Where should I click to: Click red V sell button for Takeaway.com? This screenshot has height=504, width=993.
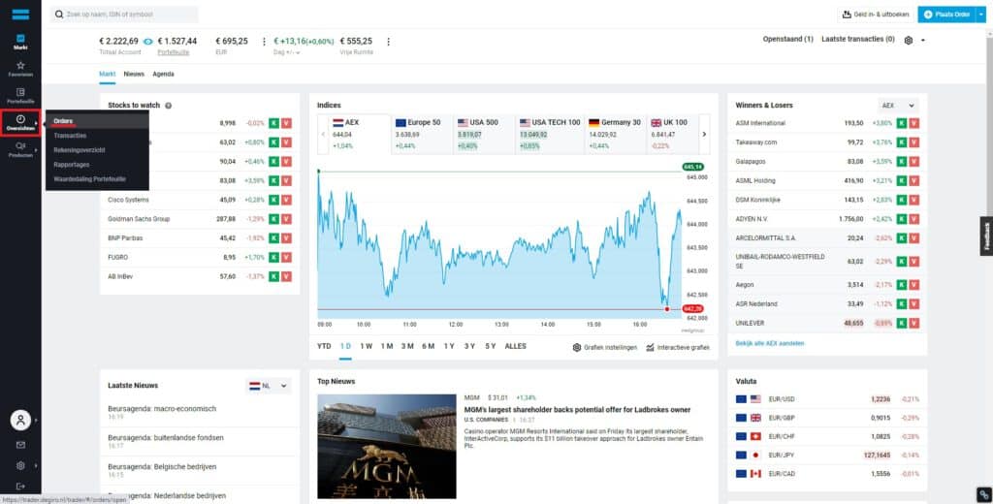coord(913,142)
